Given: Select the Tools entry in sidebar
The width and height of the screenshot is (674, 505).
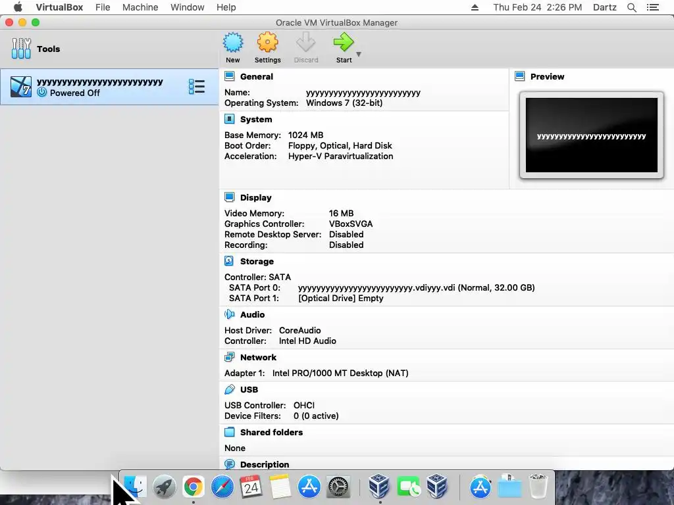Looking at the screenshot, I should coord(109,49).
